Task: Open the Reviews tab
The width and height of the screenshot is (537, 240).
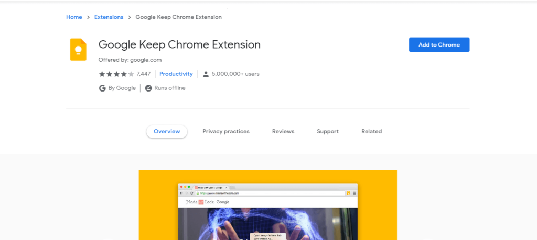Action: point(283,131)
